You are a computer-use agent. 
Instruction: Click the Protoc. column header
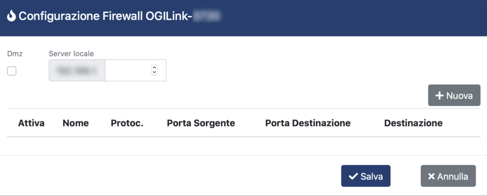(127, 123)
